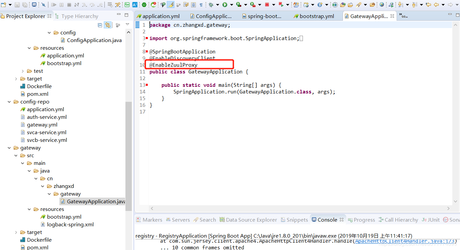
Task: Click the Search flashlight toolbar icon
Action: pos(358,5)
